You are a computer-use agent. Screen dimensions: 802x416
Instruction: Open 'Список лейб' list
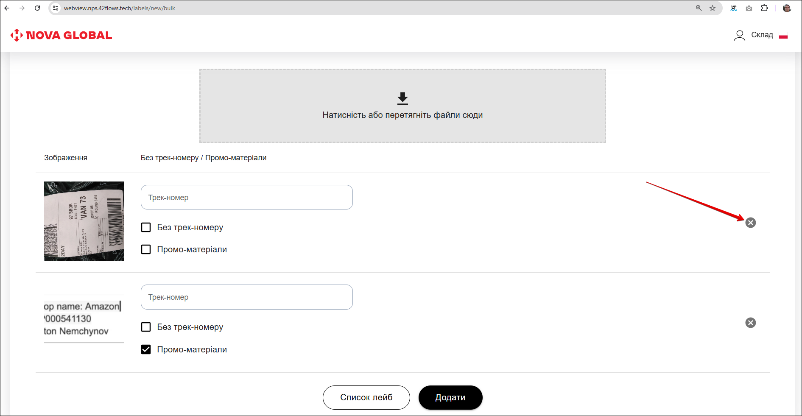366,397
